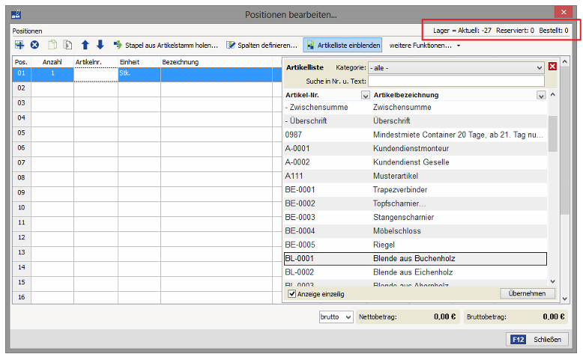Select the - Zwischensumme entry
This screenshot has height=357, width=583.
415,107
